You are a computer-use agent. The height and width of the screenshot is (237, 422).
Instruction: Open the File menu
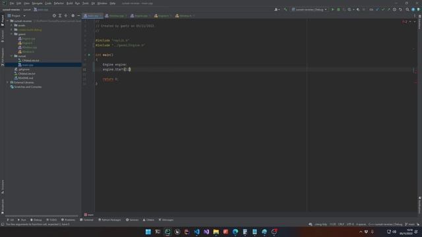click(12, 3)
